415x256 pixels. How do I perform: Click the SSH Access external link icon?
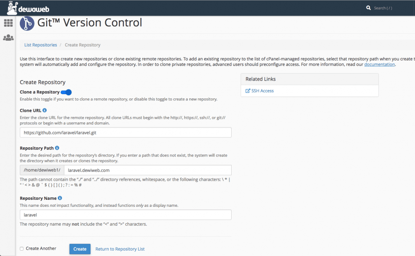pos(248,91)
